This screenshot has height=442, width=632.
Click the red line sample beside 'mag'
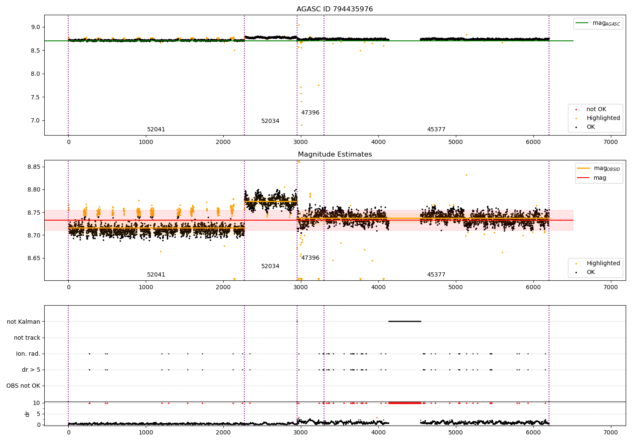tap(584, 178)
